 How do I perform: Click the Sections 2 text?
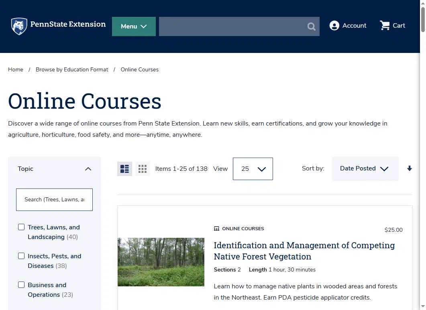point(227,269)
